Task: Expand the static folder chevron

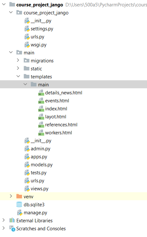Action: click(x=18, y=68)
